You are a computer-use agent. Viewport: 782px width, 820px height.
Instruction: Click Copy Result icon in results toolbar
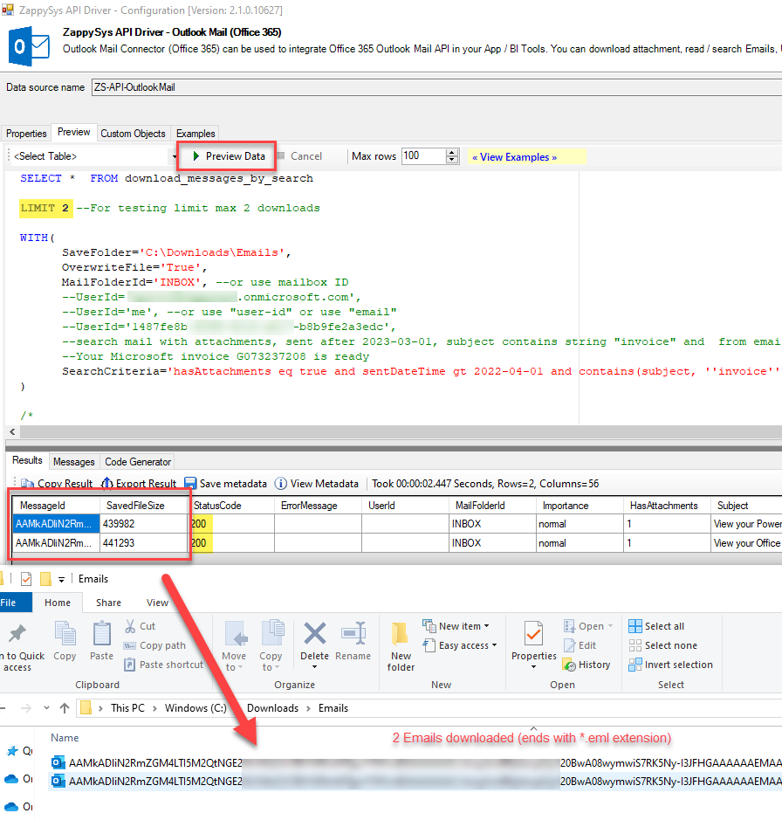coord(28,484)
